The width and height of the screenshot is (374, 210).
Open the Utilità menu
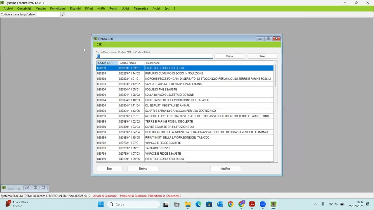tap(125, 8)
